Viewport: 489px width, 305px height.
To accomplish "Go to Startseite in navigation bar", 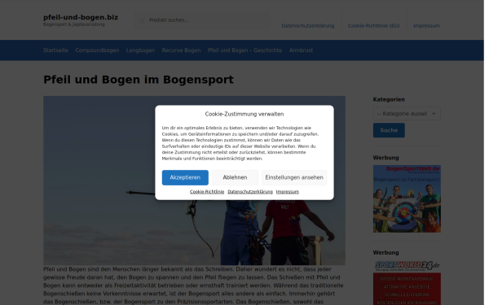I will coord(55,50).
